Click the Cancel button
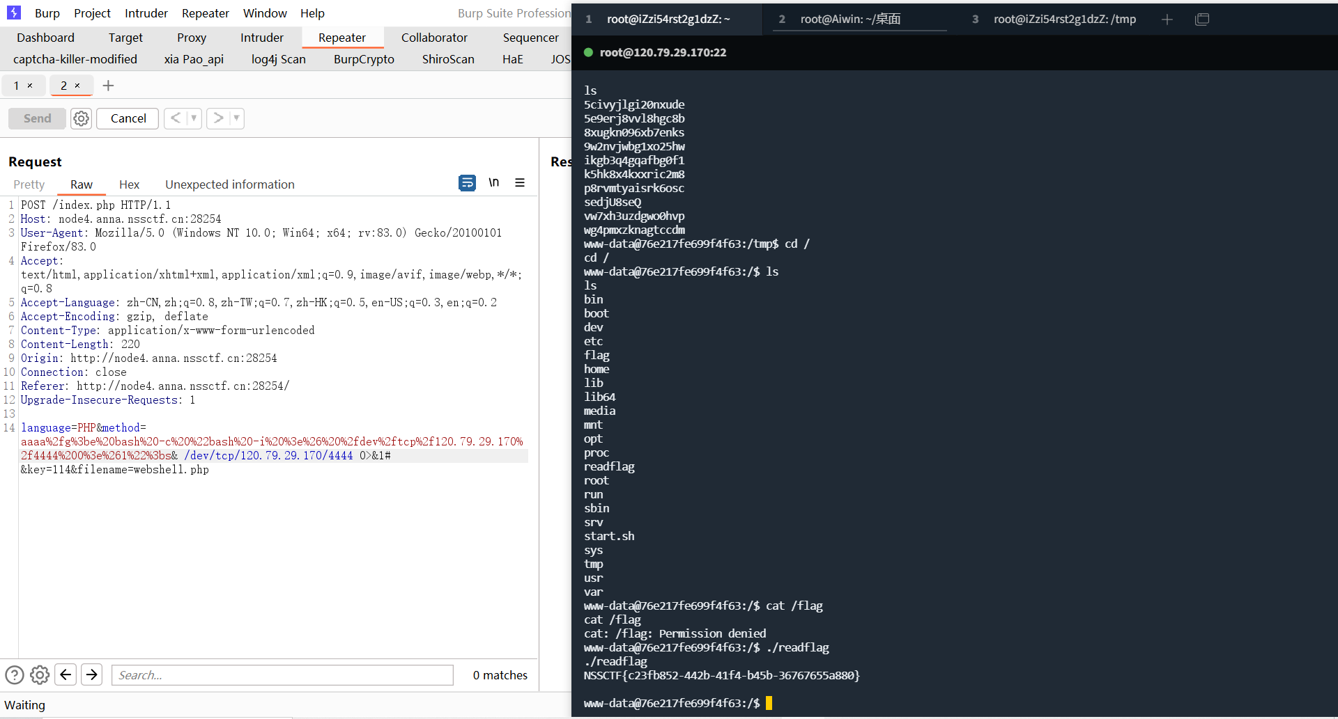This screenshot has height=719, width=1338. pos(128,118)
